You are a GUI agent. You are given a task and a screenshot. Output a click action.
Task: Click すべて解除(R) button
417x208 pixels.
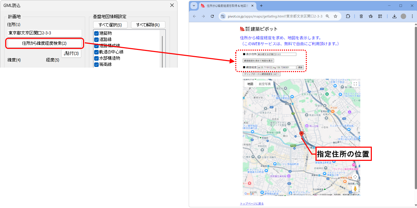pyautogui.click(x=148, y=25)
